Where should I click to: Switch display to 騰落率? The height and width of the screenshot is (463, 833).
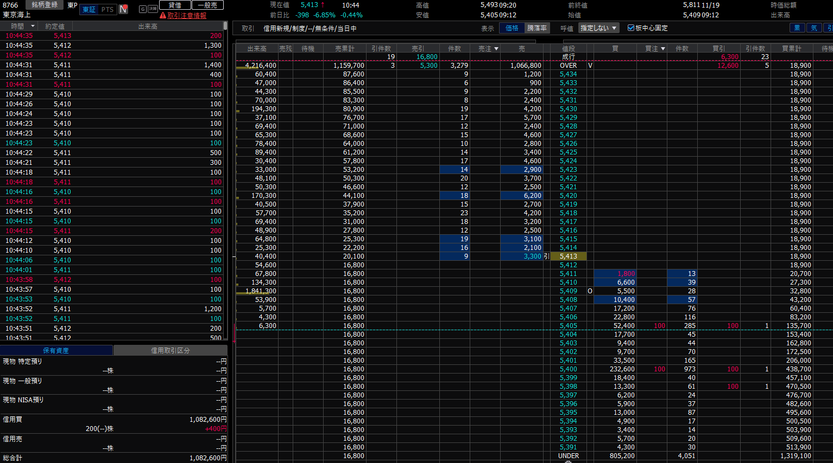537,28
